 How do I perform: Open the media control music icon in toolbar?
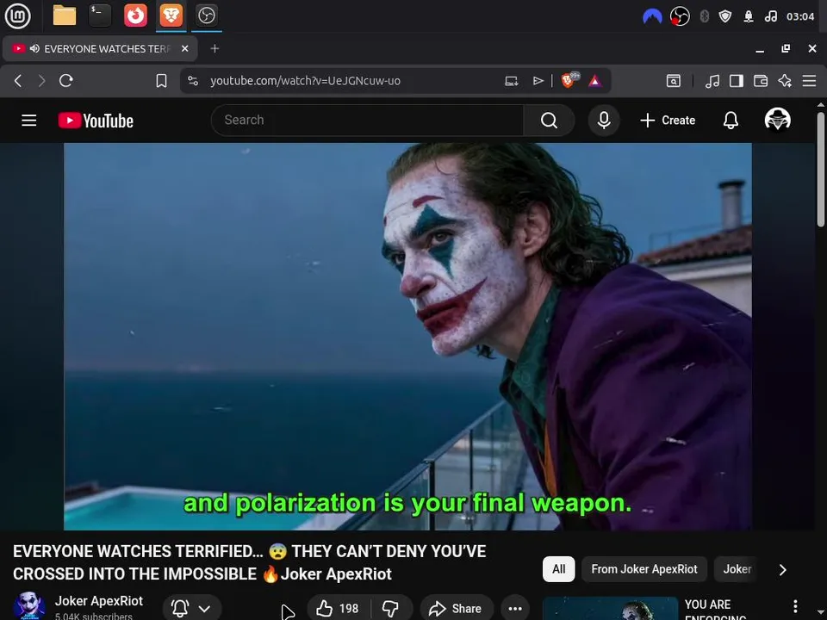coord(712,81)
